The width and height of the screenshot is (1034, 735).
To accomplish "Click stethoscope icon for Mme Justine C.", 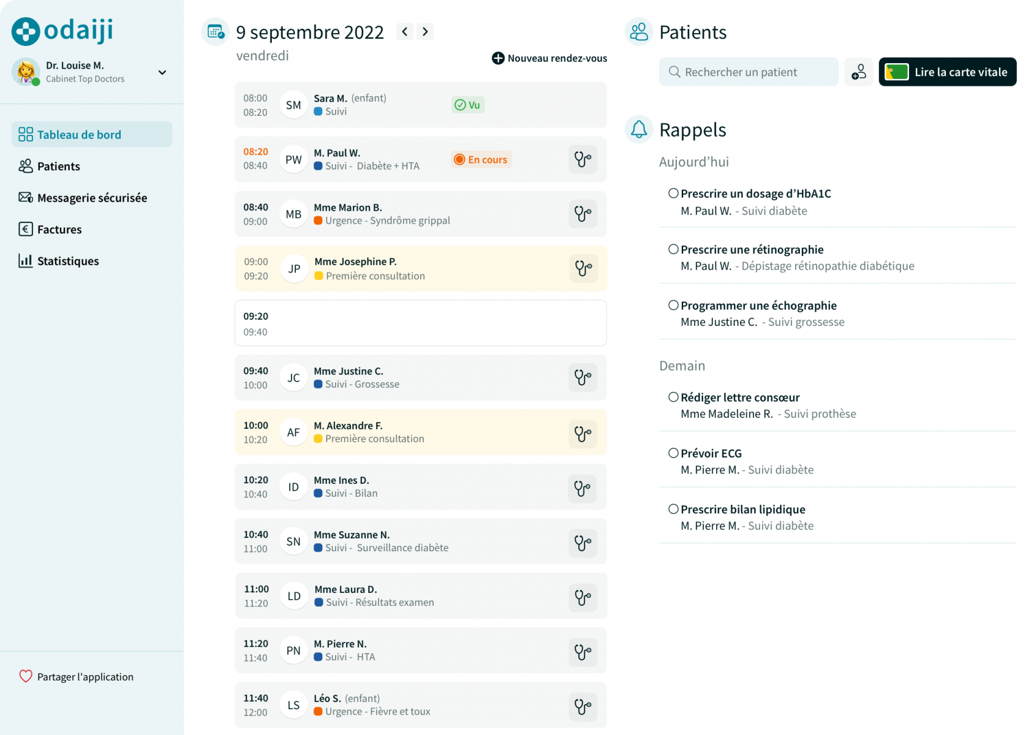I will [583, 378].
